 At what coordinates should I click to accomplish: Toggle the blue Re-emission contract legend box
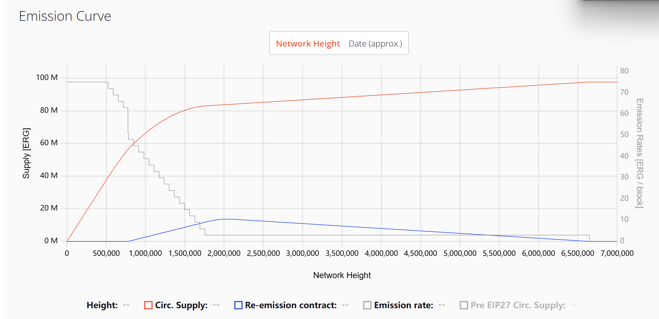coord(238,305)
